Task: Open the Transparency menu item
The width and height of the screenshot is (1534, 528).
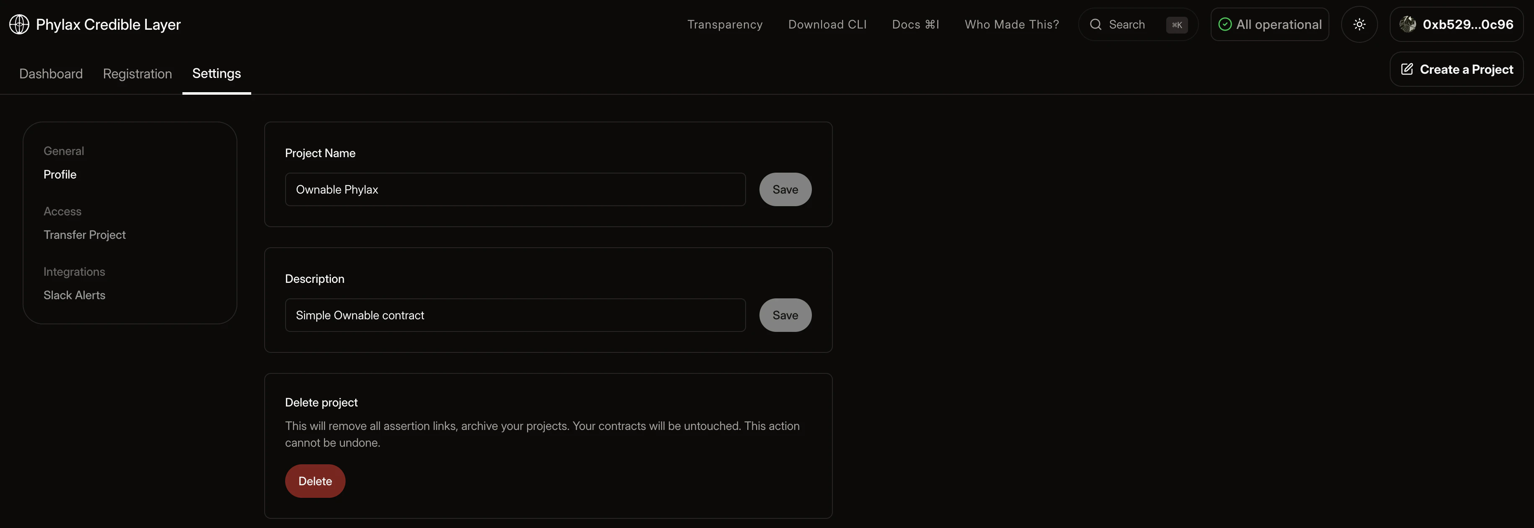Action: pyautogui.click(x=725, y=24)
